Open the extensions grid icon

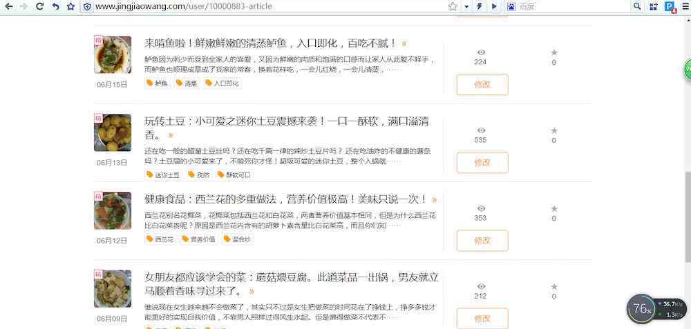(x=654, y=6)
